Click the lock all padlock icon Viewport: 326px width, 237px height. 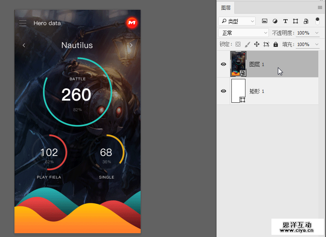tap(276, 44)
